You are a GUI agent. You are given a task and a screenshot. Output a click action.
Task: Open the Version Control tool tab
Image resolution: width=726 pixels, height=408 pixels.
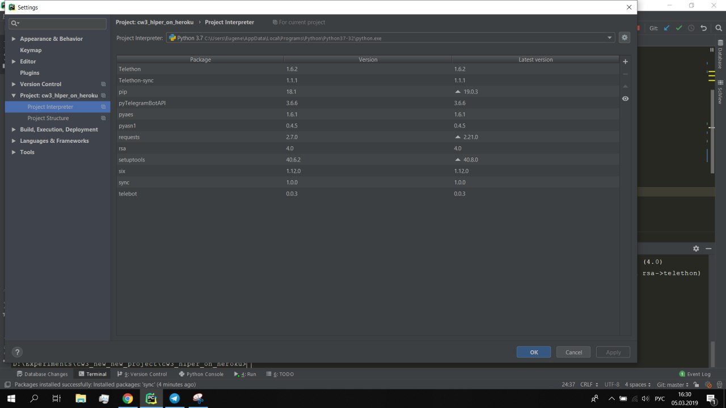[x=142, y=374]
